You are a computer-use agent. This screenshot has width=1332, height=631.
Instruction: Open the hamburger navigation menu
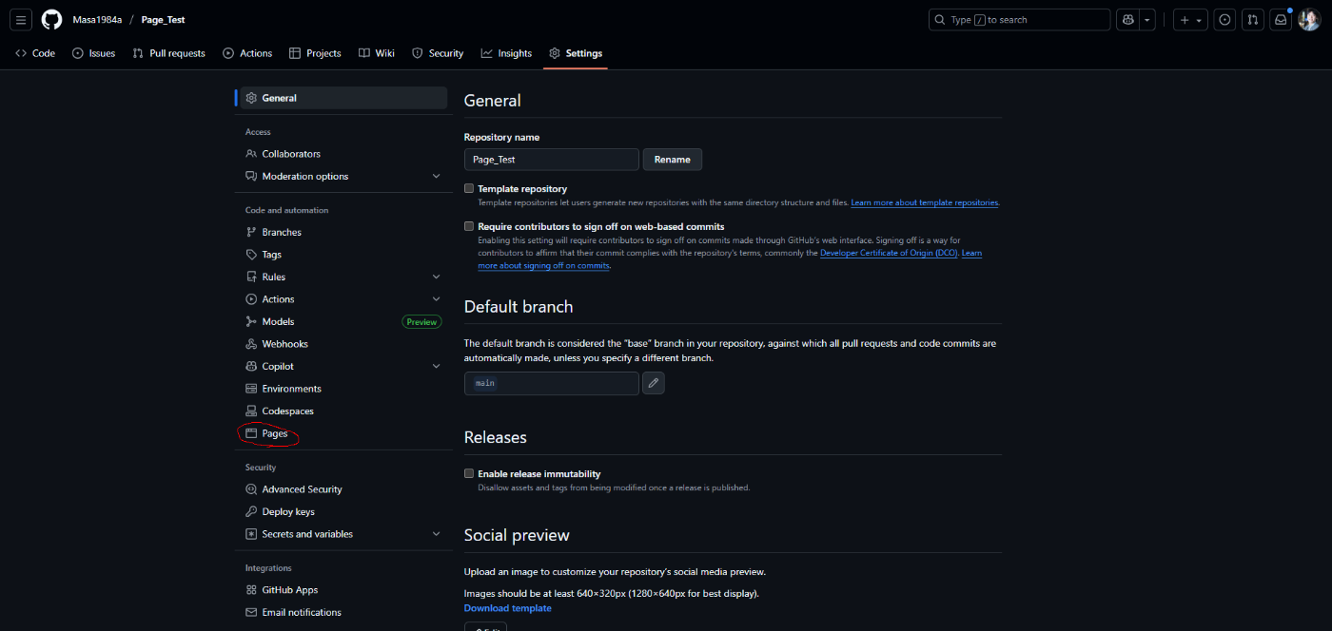[21, 19]
